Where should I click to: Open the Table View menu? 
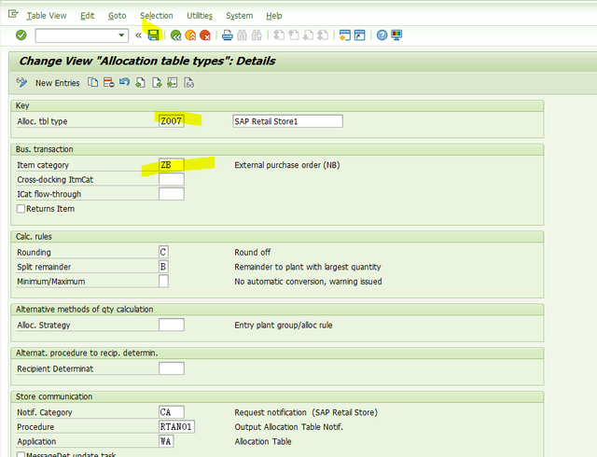[47, 16]
